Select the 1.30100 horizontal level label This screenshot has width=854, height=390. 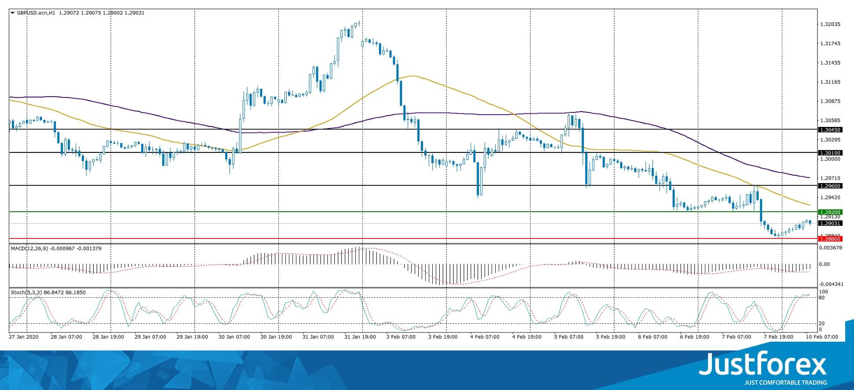[830, 153]
